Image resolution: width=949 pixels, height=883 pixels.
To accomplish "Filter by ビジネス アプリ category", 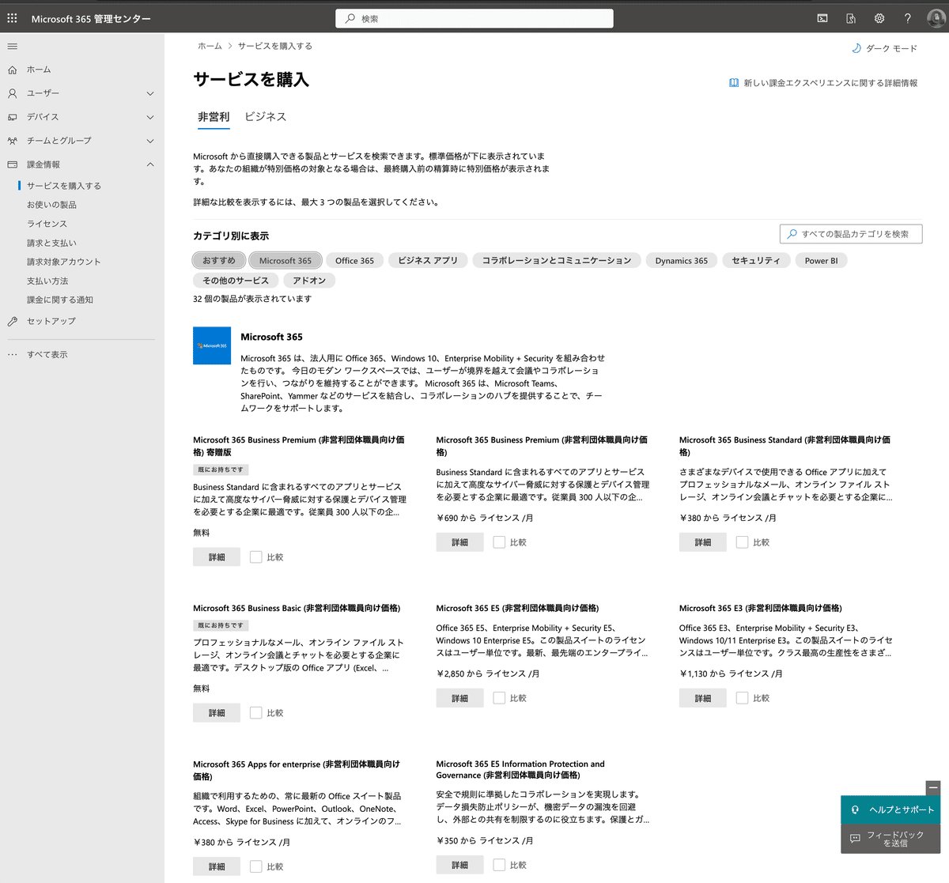I will pyautogui.click(x=428, y=260).
